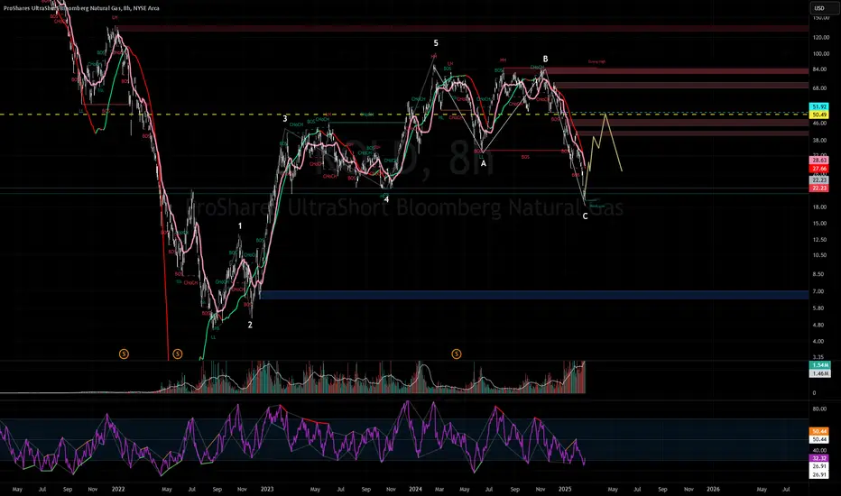
Task: Select the yellow projected price path drawing
Action: point(604,156)
